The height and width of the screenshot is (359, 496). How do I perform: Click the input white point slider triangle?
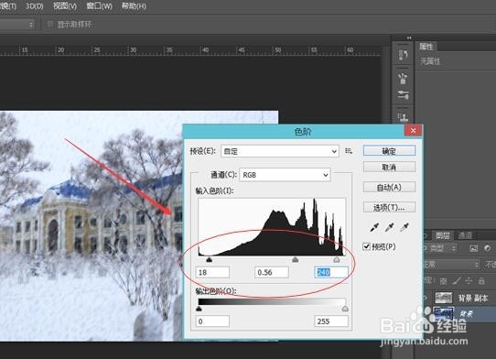click(337, 260)
